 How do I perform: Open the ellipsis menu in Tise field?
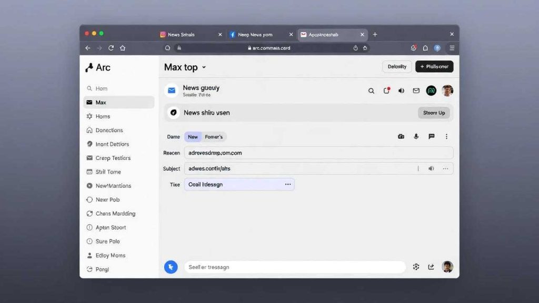pyautogui.click(x=288, y=185)
